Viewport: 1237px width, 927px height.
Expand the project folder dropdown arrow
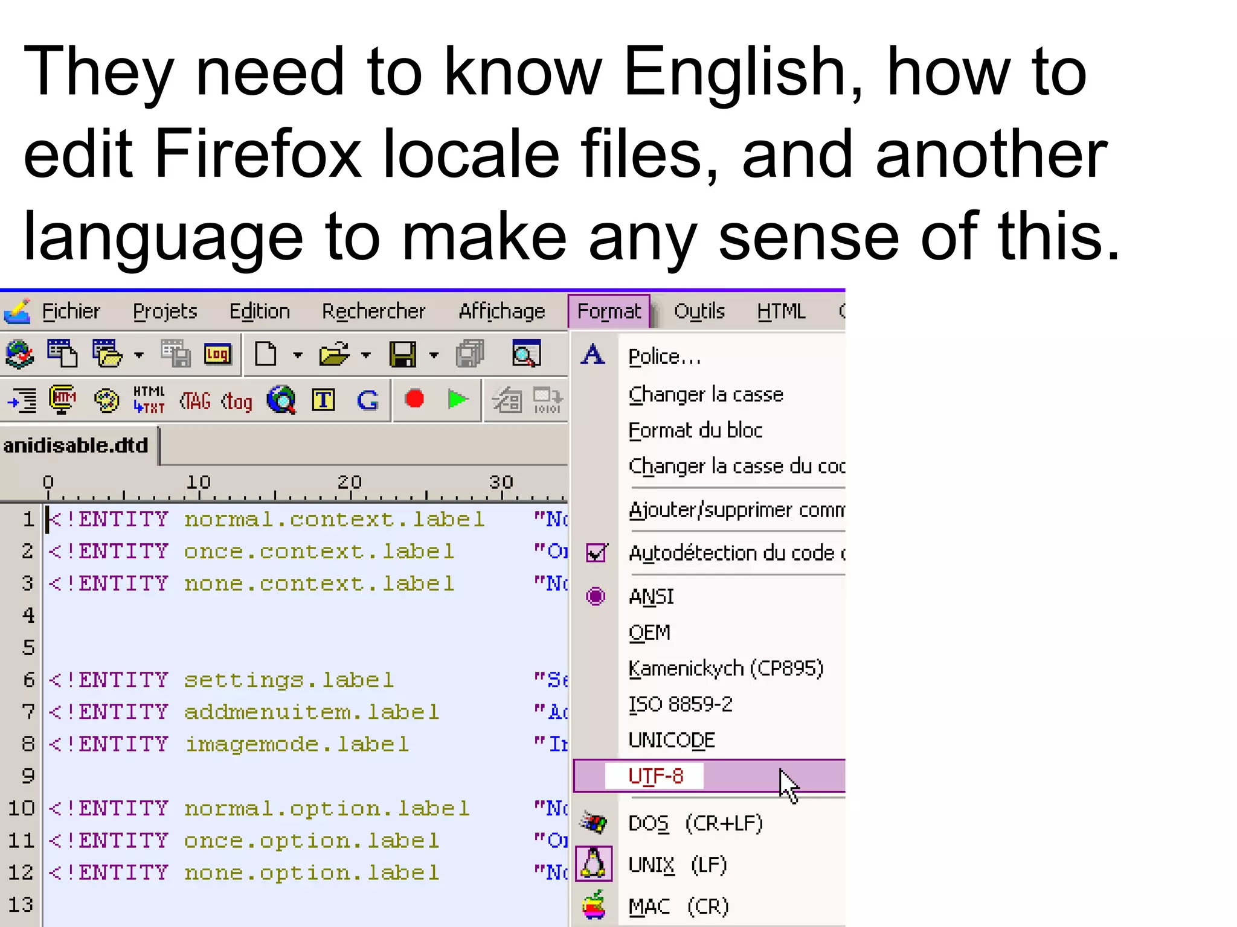pos(139,355)
